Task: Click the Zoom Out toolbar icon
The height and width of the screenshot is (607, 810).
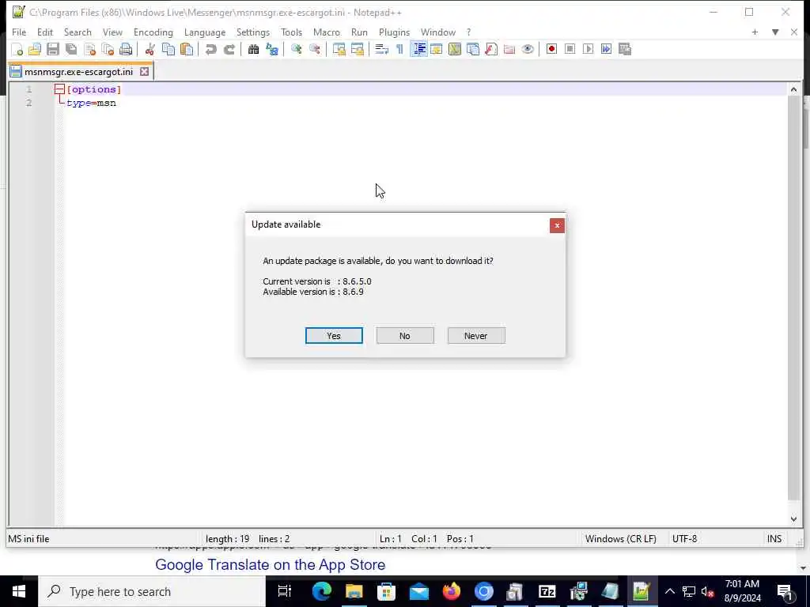Action: point(315,49)
